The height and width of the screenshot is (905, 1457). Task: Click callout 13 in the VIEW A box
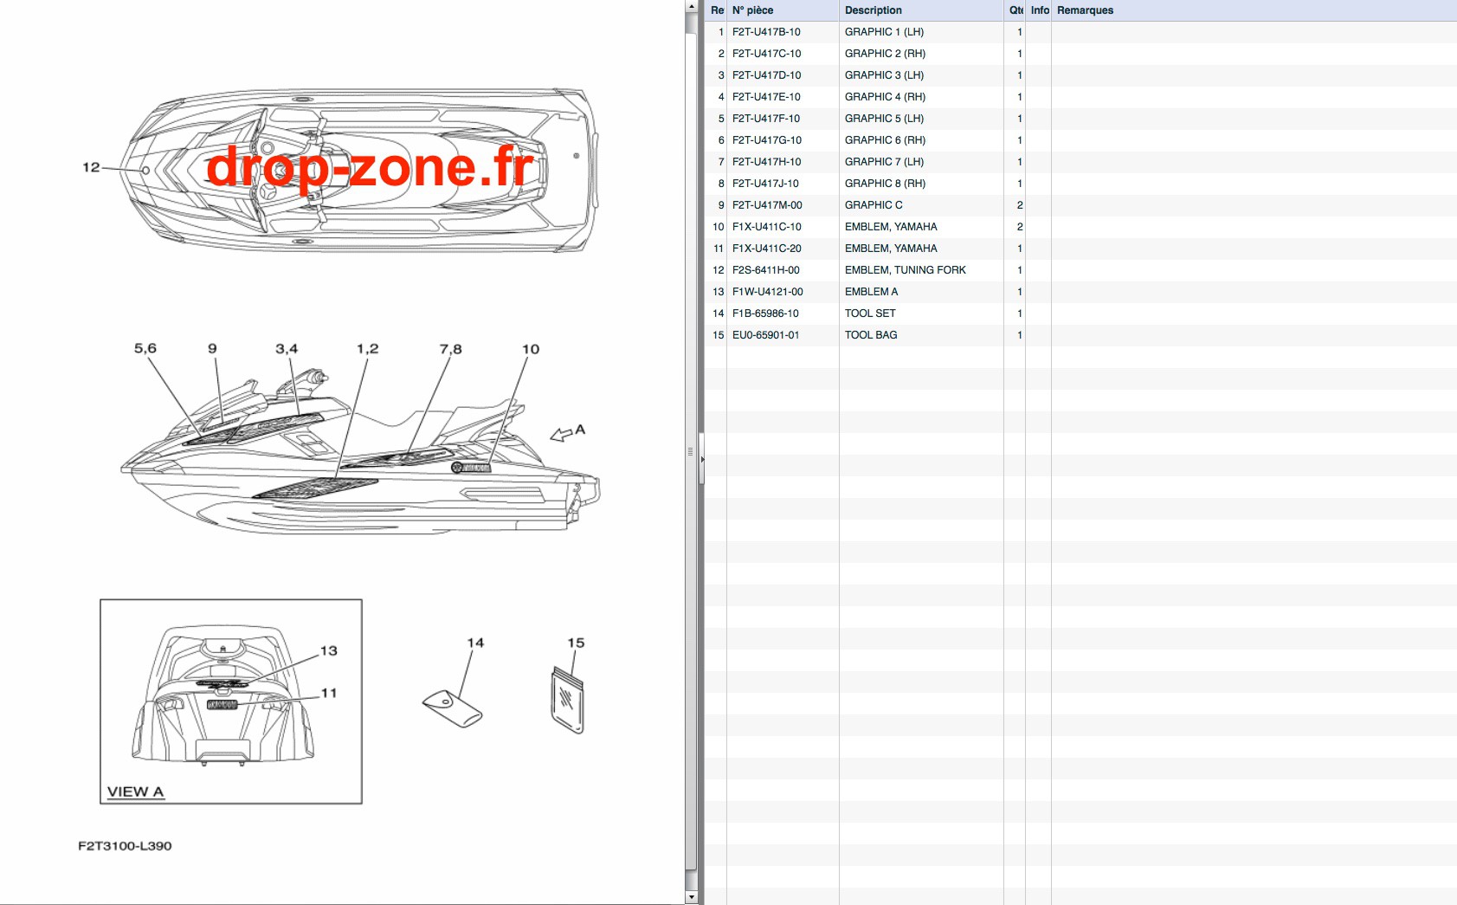click(x=328, y=650)
